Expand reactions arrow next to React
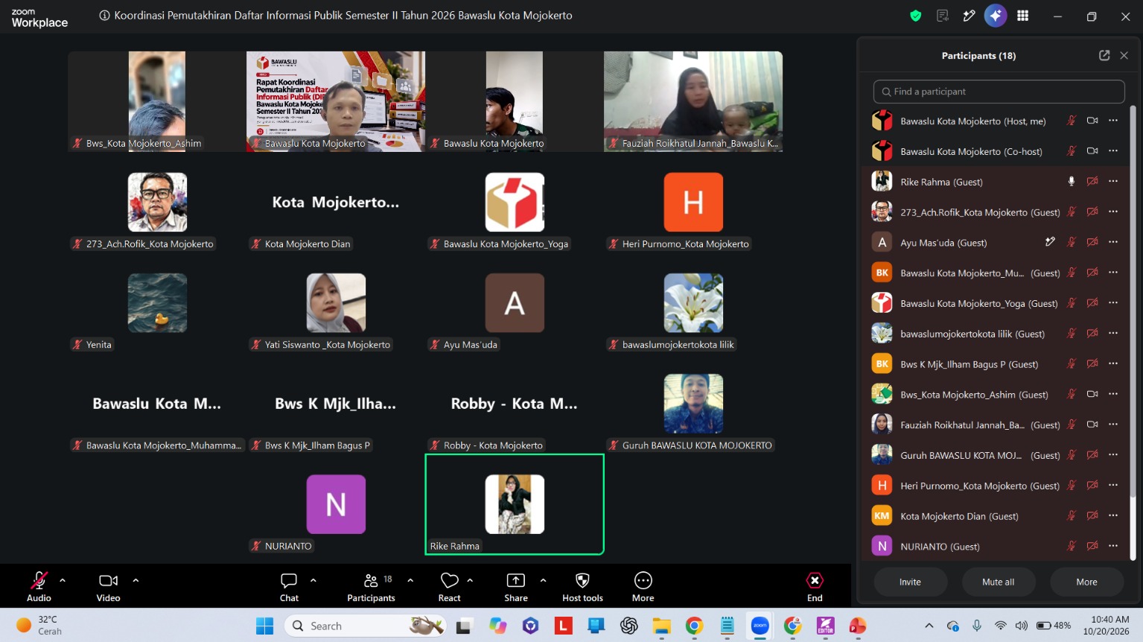 [470, 580]
